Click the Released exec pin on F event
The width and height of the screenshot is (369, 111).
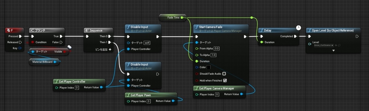pos(21,42)
